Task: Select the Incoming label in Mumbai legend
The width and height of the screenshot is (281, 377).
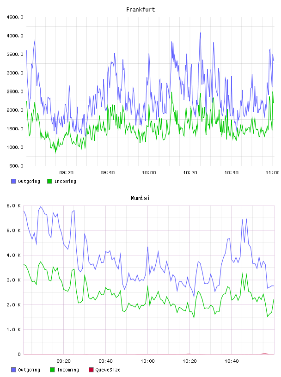Action: [x=68, y=370]
